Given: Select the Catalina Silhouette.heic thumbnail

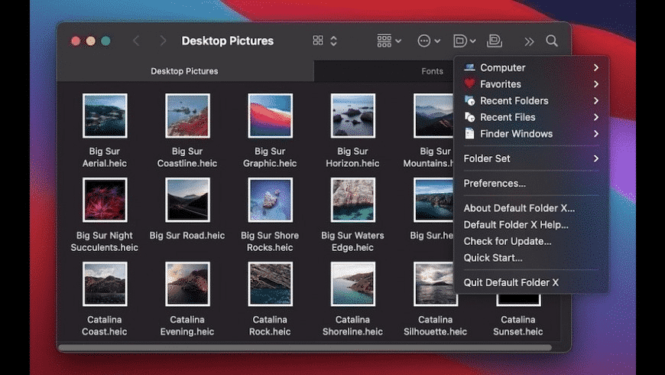Looking at the screenshot, I should (x=436, y=284).
